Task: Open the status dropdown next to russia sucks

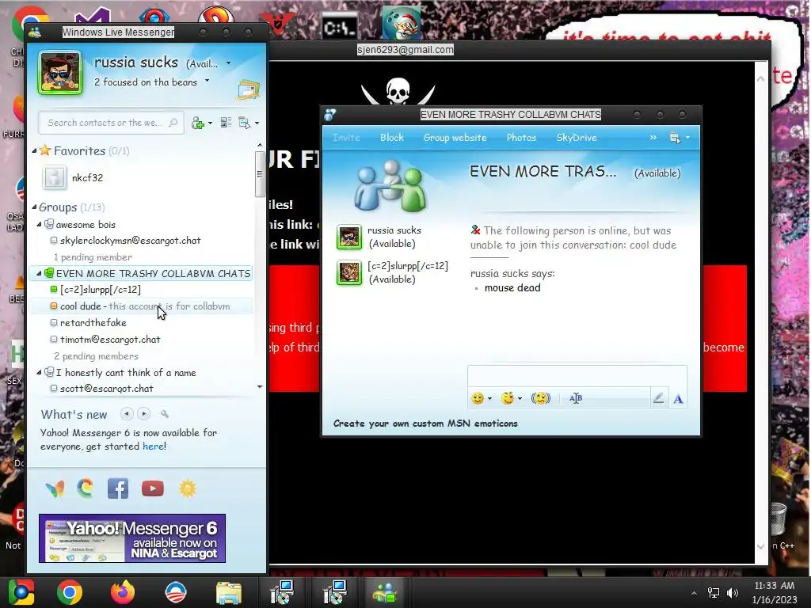Action: point(229,63)
